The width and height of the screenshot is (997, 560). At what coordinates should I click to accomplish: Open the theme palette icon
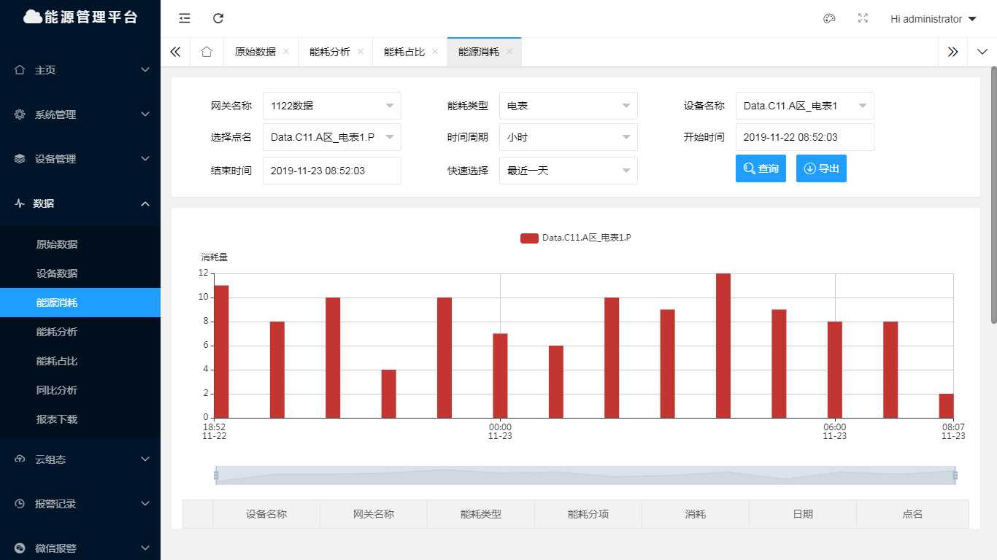click(x=829, y=19)
